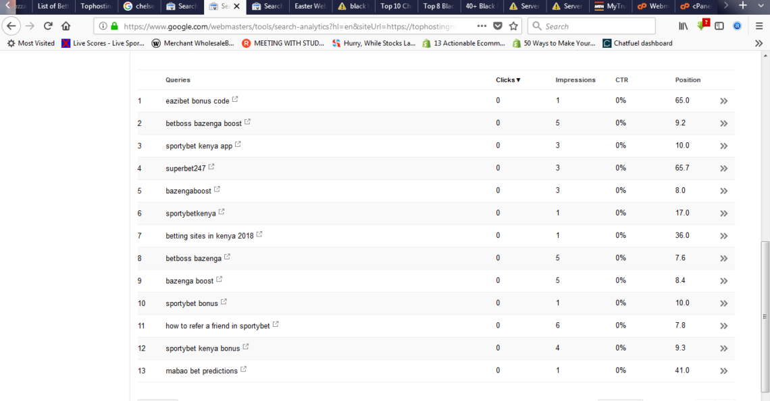Viewport: 770px width, 401px height.
Task: Open external link icon beside bazengaboost
Action: click(217, 189)
